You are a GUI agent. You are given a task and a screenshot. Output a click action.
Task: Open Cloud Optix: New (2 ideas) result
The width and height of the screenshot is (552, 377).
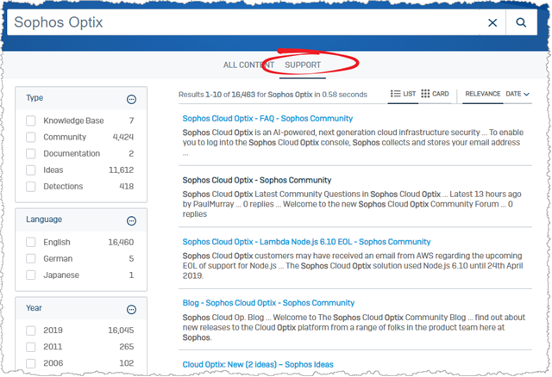pos(258,365)
